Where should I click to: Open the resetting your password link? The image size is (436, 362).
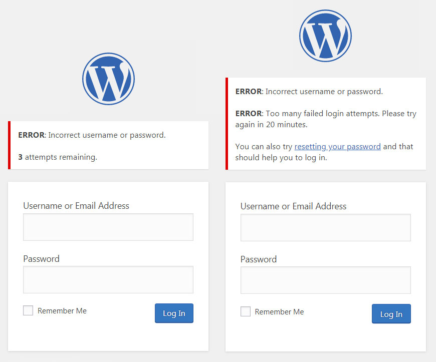337,147
